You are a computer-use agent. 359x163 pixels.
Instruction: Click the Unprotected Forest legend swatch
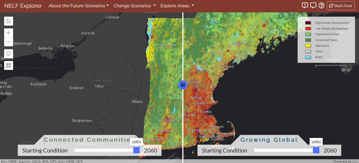pyautogui.click(x=308, y=35)
